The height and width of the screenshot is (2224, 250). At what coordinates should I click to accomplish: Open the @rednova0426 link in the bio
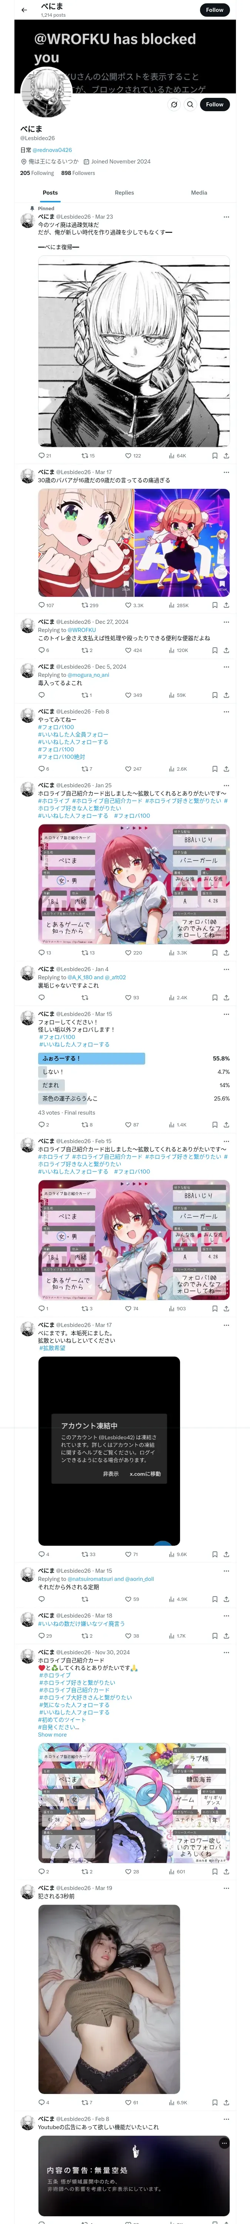pos(53,149)
